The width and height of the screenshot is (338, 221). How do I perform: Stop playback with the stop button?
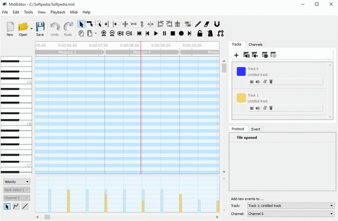point(173,33)
